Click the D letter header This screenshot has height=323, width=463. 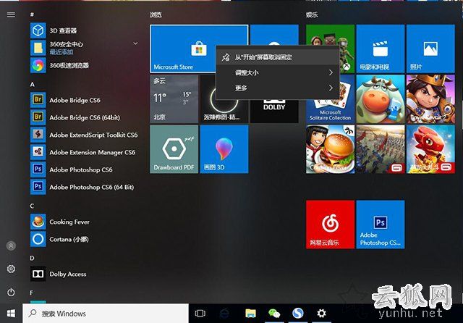coord(32,258)
